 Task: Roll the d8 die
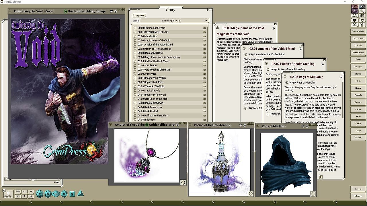(x=64, y=194)
